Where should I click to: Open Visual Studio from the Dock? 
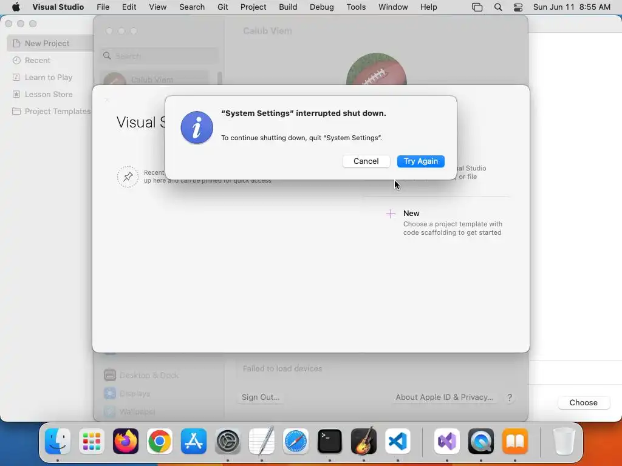447,441
